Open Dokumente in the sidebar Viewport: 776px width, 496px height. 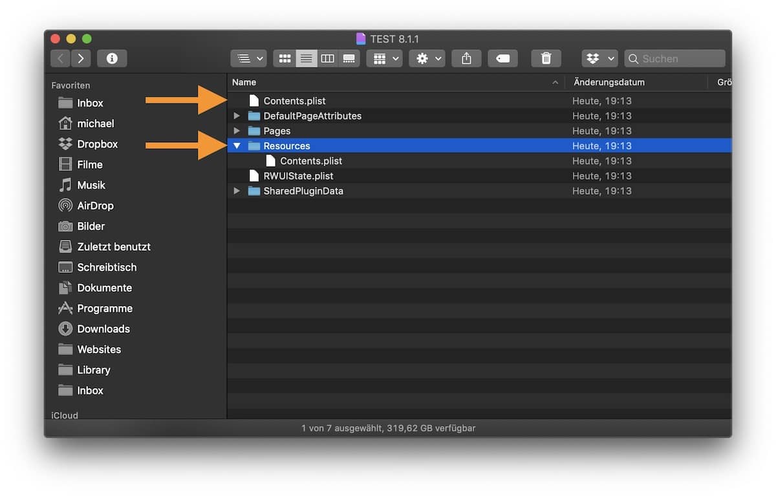94,288
